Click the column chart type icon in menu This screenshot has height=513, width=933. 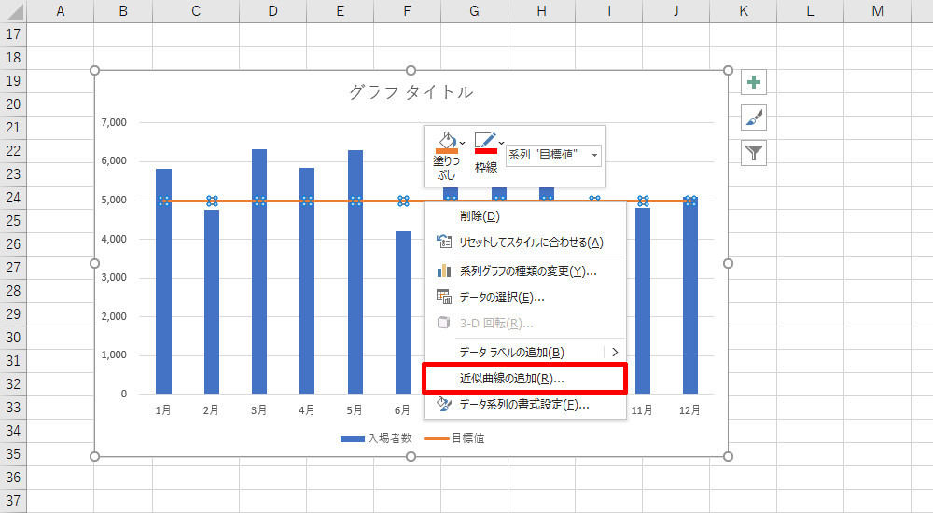tap(444, 270)
